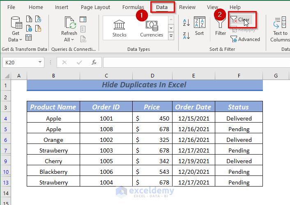Select the Data tab

click(162, 7)
